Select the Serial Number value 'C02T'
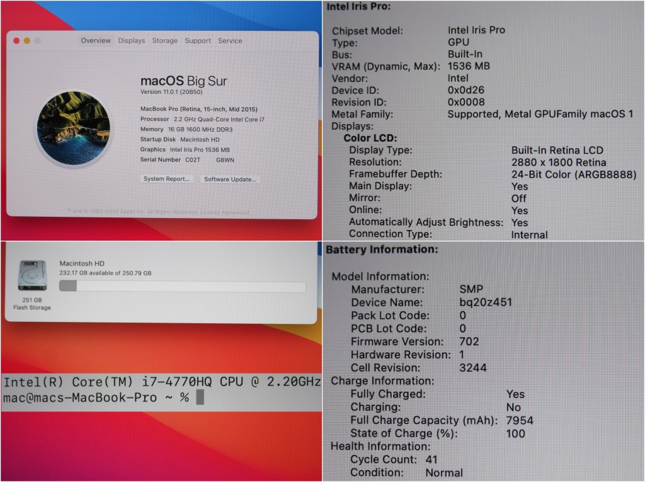Screen dimensions: 645x482 pos(193,159)
